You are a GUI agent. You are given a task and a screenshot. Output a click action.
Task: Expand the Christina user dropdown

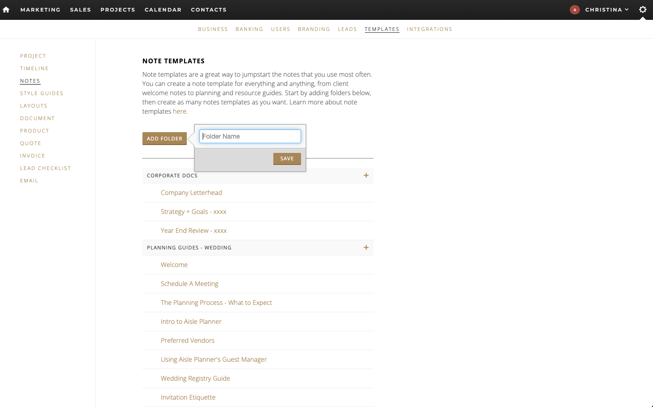pyautogui.click(x=607, y=10)
